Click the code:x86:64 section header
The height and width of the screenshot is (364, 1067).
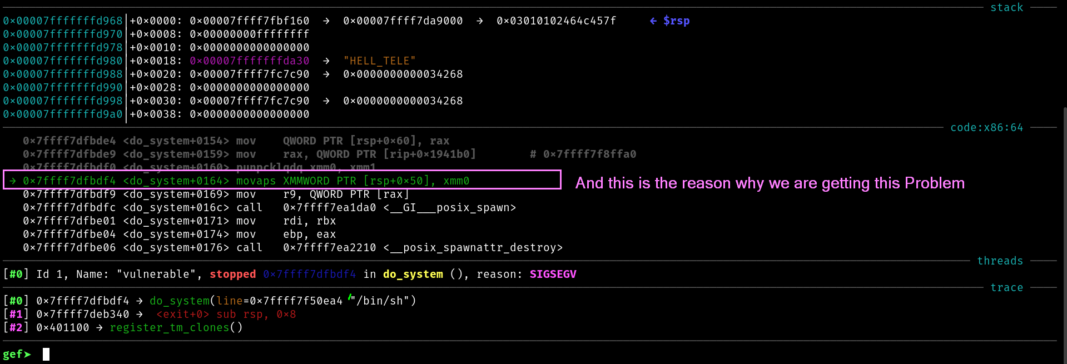pos(986,128)
